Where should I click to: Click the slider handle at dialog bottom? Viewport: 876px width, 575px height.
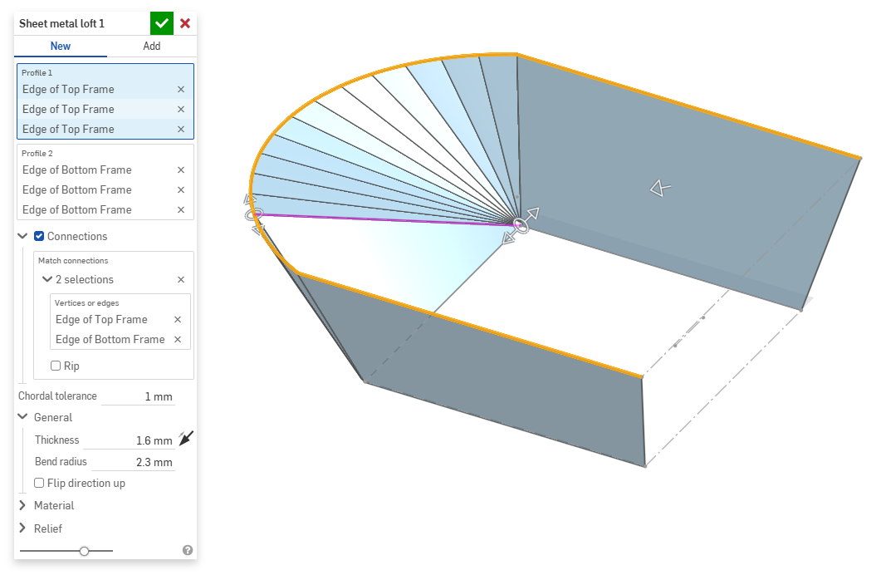point(84,551)
